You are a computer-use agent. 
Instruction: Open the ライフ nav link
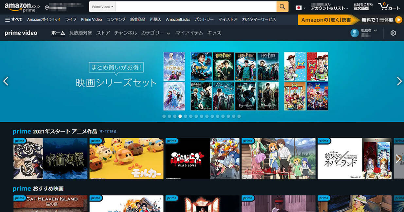[71, 20]
